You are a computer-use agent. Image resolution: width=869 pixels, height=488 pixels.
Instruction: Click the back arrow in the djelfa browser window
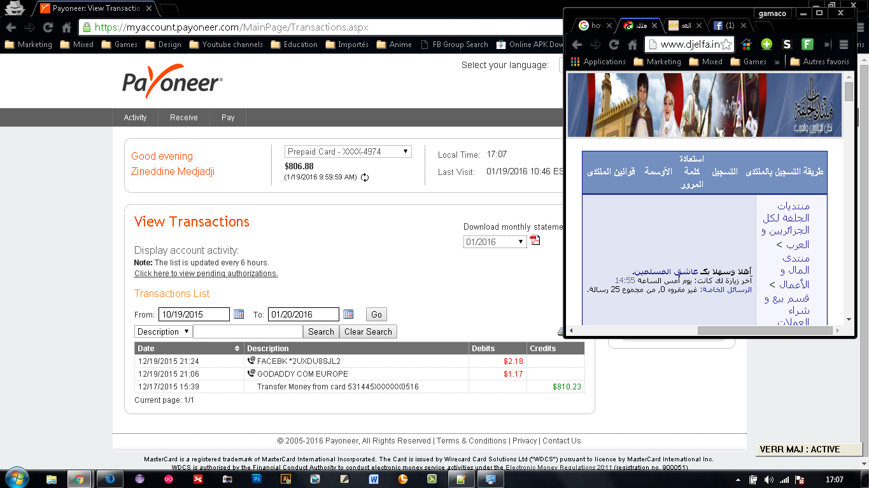coord(577,45)
